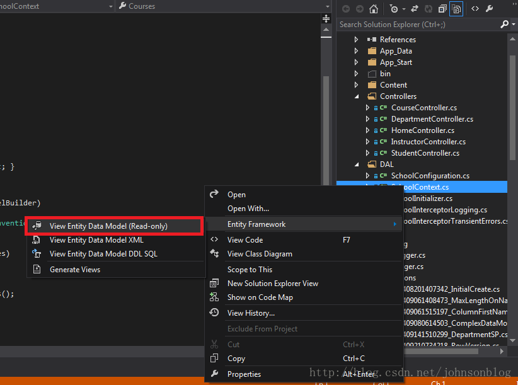Viewport: 518px width, 385px height.
Task: Choose View Entity Data Model XML
Action: point(96,240)
